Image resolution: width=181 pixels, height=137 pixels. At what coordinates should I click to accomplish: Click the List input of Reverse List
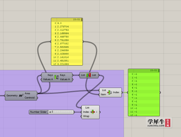[83, 75]
